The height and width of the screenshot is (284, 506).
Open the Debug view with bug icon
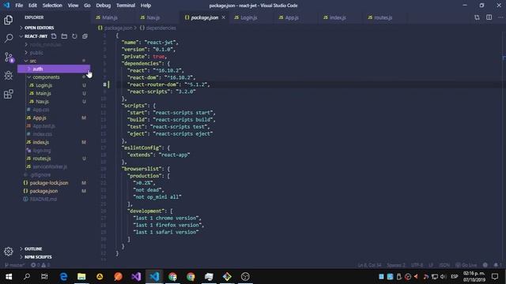coord(9,76)
